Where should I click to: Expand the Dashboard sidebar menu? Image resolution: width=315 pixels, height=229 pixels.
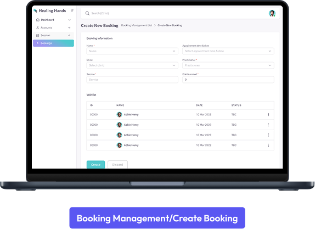70,20
